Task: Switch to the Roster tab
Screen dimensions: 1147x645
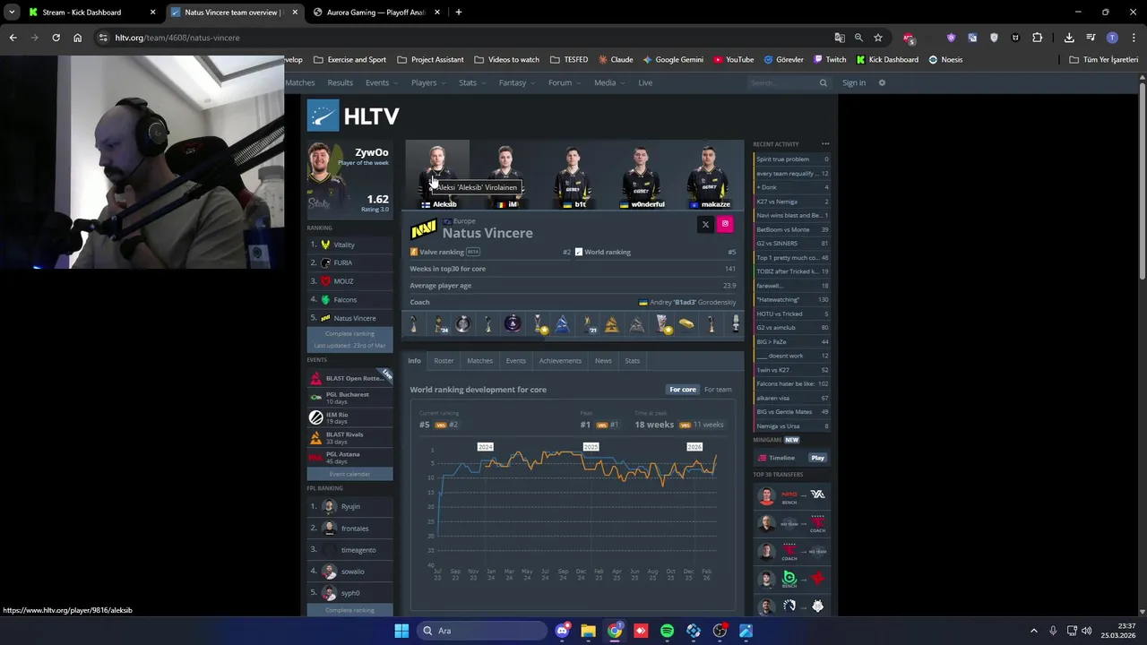Action: tap(444, 360)
